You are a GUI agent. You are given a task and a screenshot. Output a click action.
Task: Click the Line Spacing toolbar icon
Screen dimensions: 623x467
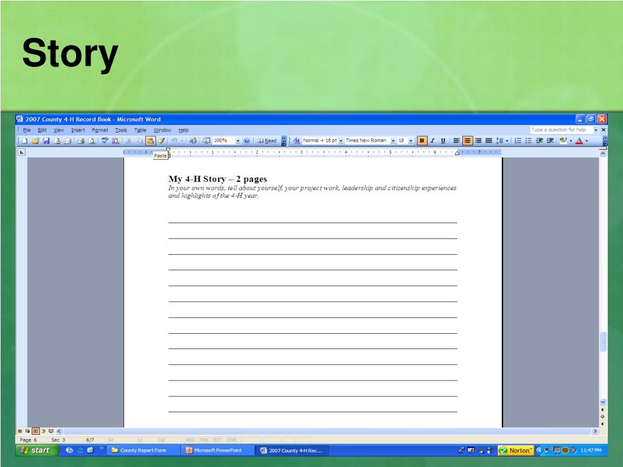[x=500, y=140]
